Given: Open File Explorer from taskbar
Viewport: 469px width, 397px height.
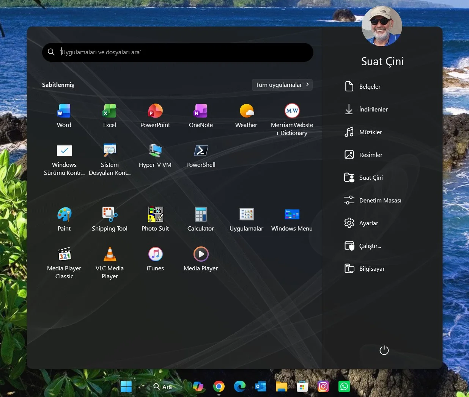Looking at the screenshot, I should (281, 386).
